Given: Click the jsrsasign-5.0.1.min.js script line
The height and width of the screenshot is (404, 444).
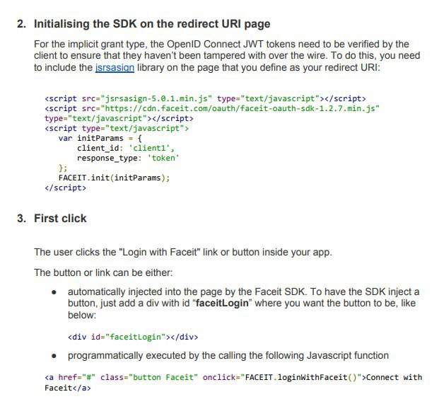Looking at the screenshot, I should (x=205, y=98).
